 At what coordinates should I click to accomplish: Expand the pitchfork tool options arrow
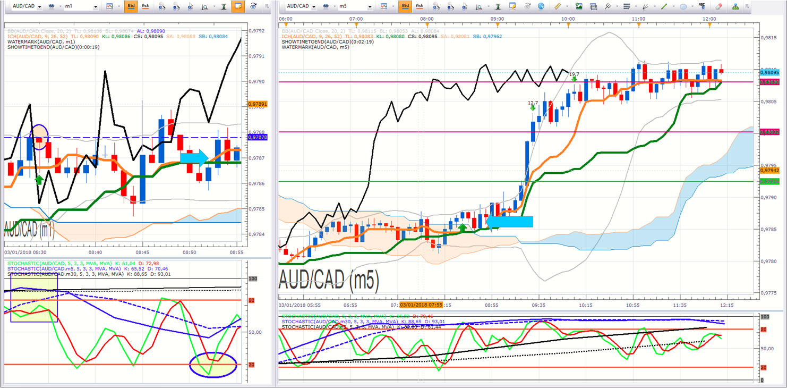[x=616, y=6]
